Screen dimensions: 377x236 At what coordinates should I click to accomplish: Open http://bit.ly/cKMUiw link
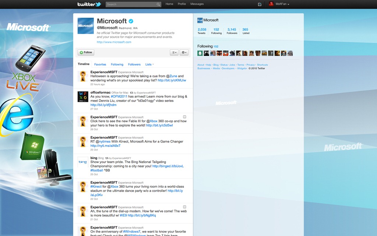tap(172, 80)
